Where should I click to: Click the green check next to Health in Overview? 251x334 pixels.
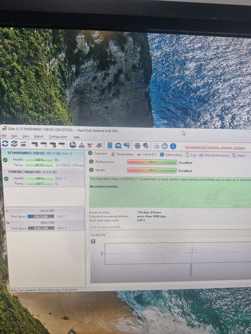(91, 170)
